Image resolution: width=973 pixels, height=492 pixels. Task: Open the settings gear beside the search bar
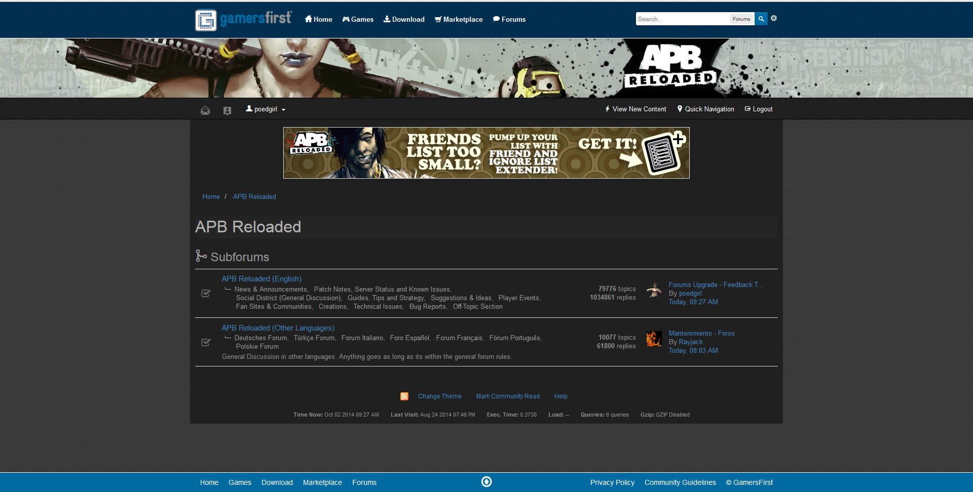774,18
